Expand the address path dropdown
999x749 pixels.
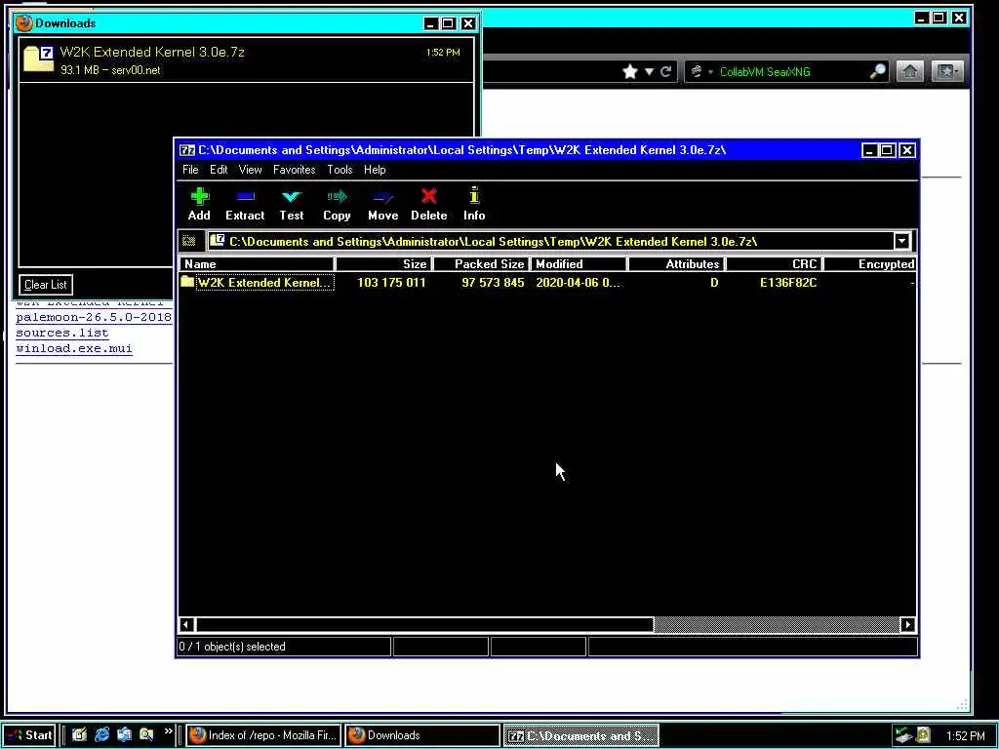coord(901,242)
